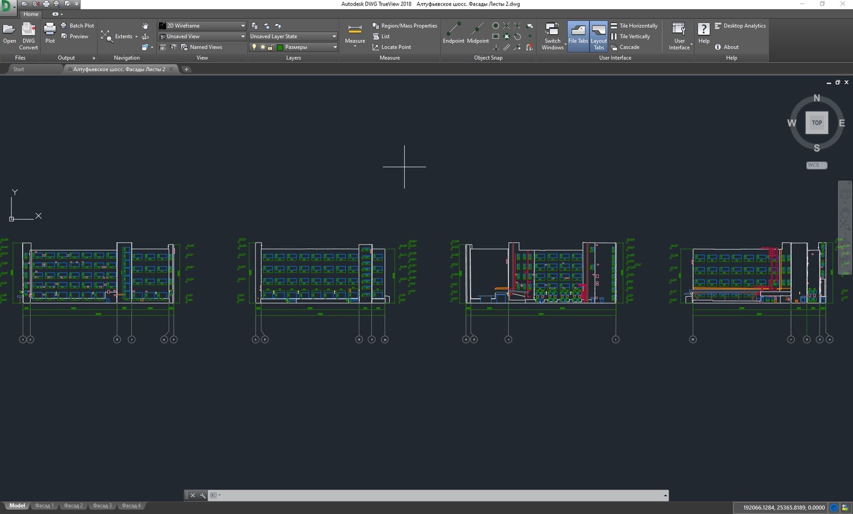The height and width of the screenshot is (514, 853).
Task: Toggle the layer on/off lightbulb icon
Action: point(254,47)
